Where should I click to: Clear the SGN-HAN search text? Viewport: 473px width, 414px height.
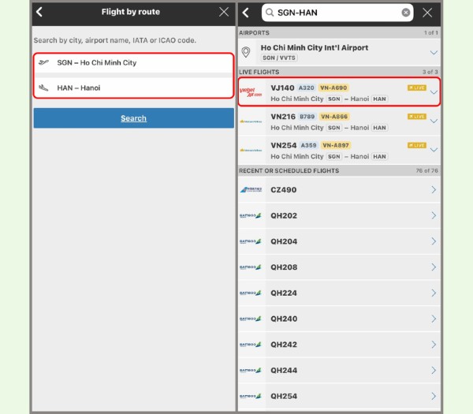[x=406, y=13]
